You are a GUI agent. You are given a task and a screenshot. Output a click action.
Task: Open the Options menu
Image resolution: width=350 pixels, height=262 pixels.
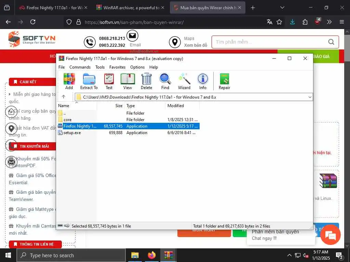tap(137, 67)
